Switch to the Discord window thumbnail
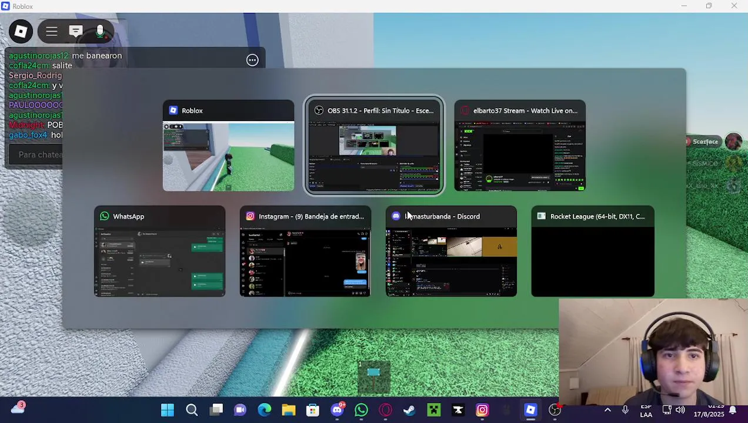The width and height of the screenshot is (748, 423). [451, 251]
